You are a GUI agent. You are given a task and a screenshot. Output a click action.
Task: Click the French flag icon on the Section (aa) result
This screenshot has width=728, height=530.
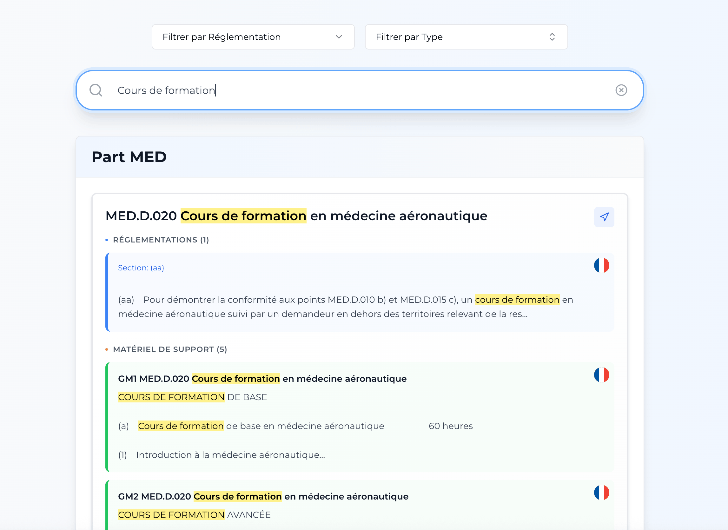pos(602,265)
